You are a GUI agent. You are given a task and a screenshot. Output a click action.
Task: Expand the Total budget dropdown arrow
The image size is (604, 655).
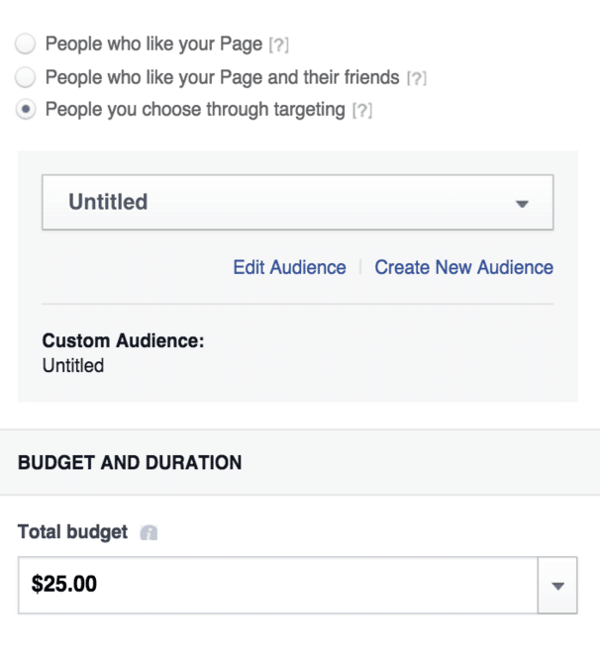tap(557, 586)
